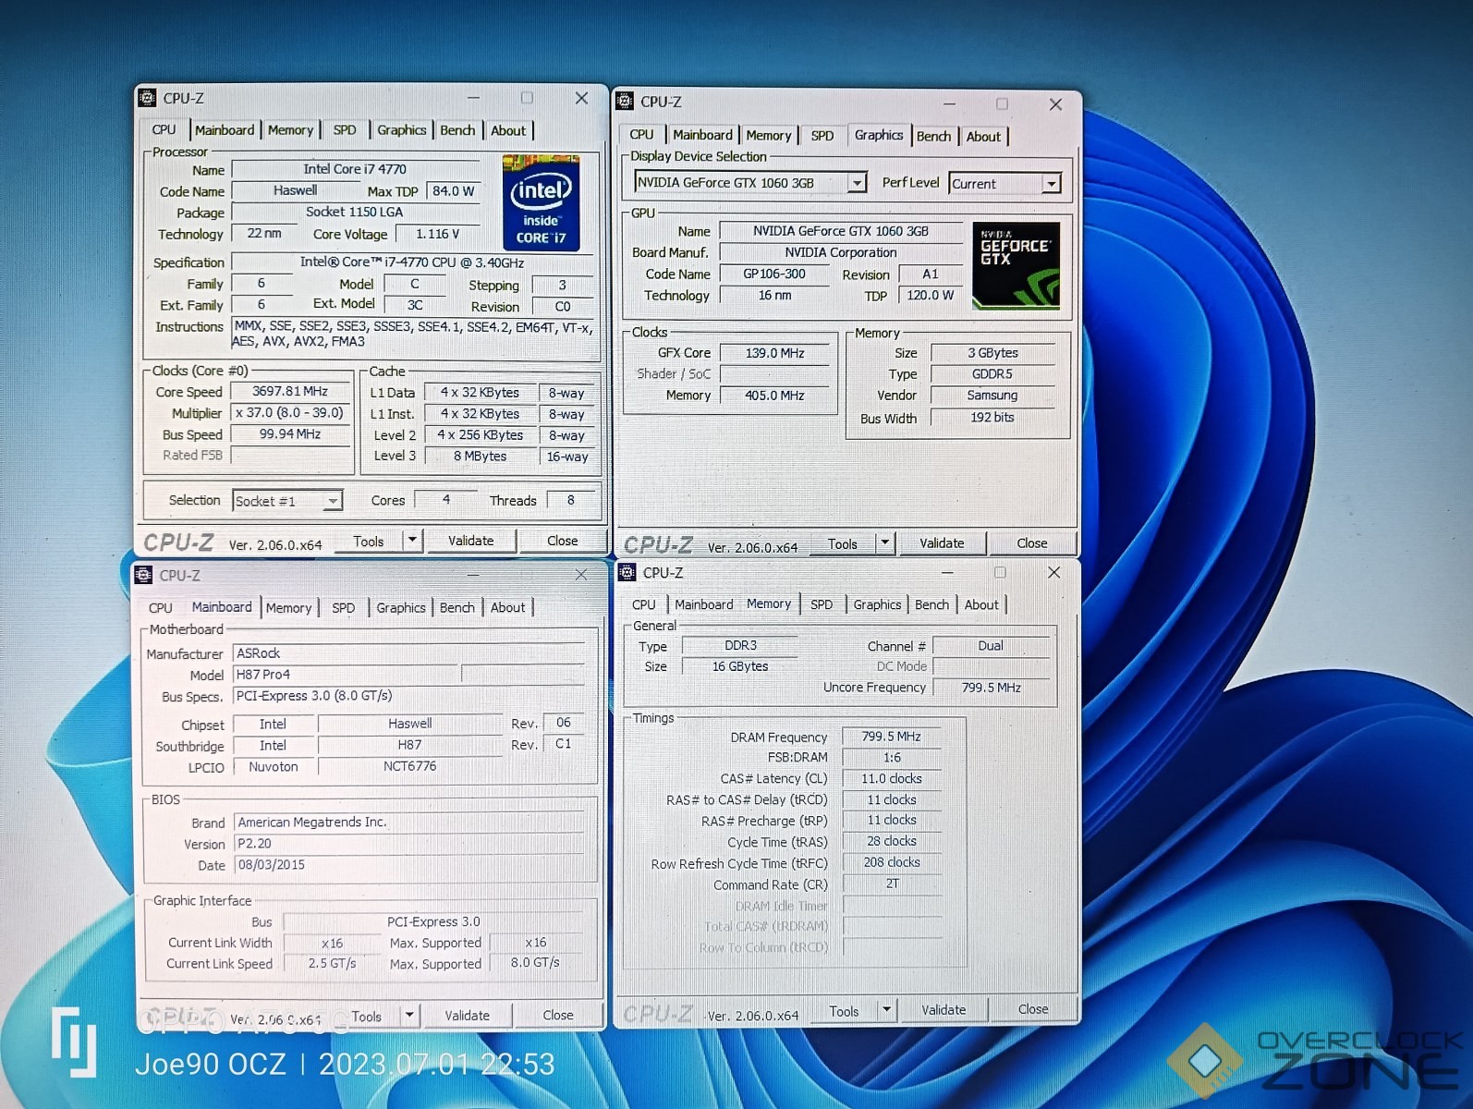Click the BIOS Date 08/03/2015 field
The height and width of the screenshot is (1109, 1473).
[409, 865]
